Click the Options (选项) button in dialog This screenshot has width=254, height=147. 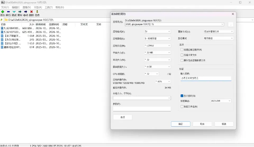pyautogui.click(x=123, y=117)
